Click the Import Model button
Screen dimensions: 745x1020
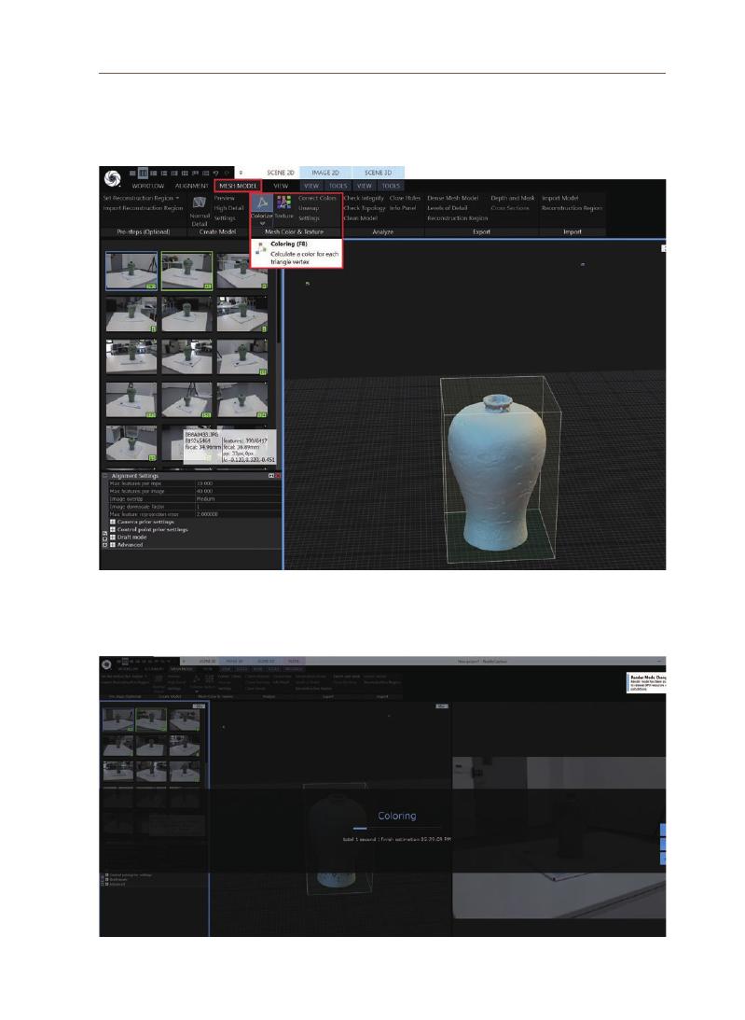click(x=559, y=198)
